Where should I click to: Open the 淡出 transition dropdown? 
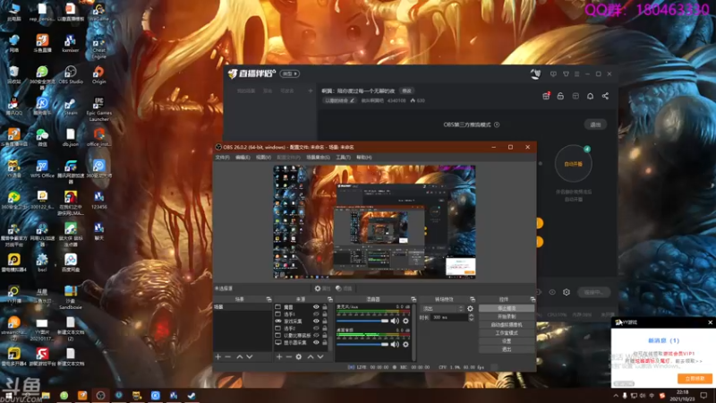click(442, 309)
